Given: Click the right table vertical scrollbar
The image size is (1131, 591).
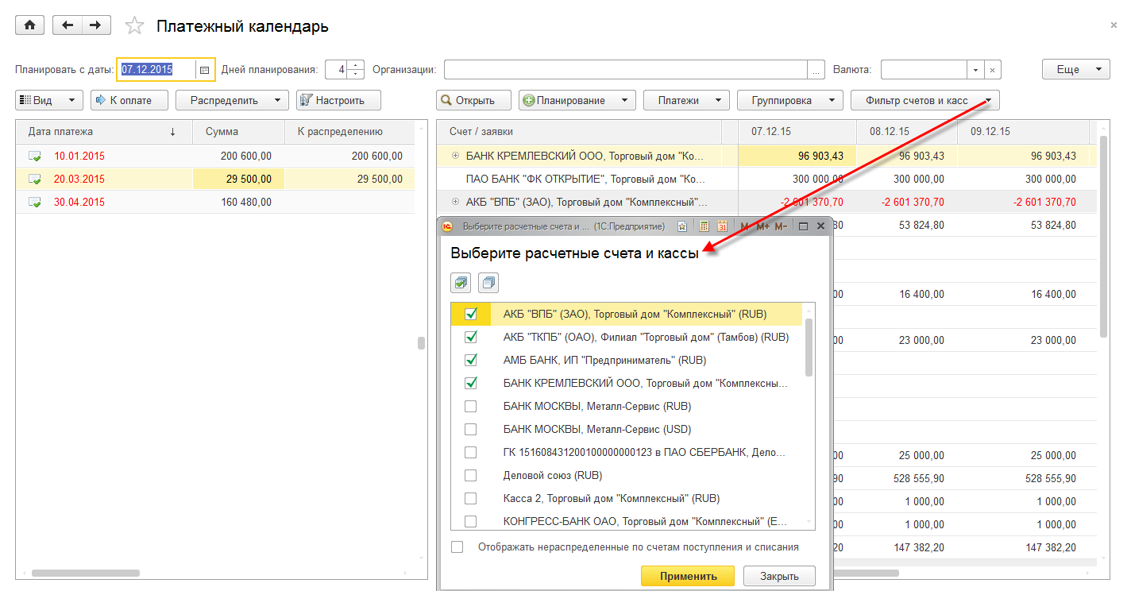Looking at the screenshot, I should 1104,237.
